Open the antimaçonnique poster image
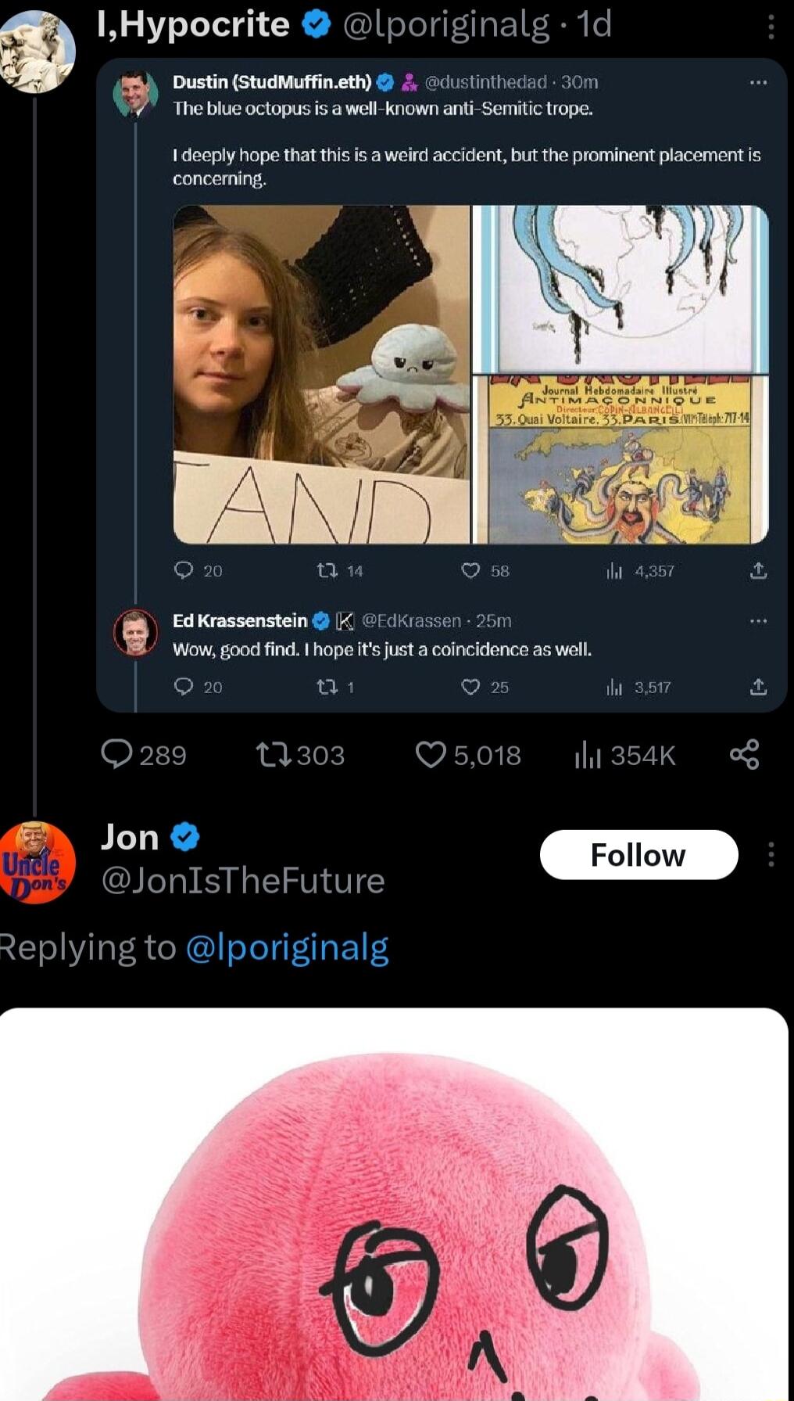794x1401 pixels. pyautogui.click(x=621, y=459)
